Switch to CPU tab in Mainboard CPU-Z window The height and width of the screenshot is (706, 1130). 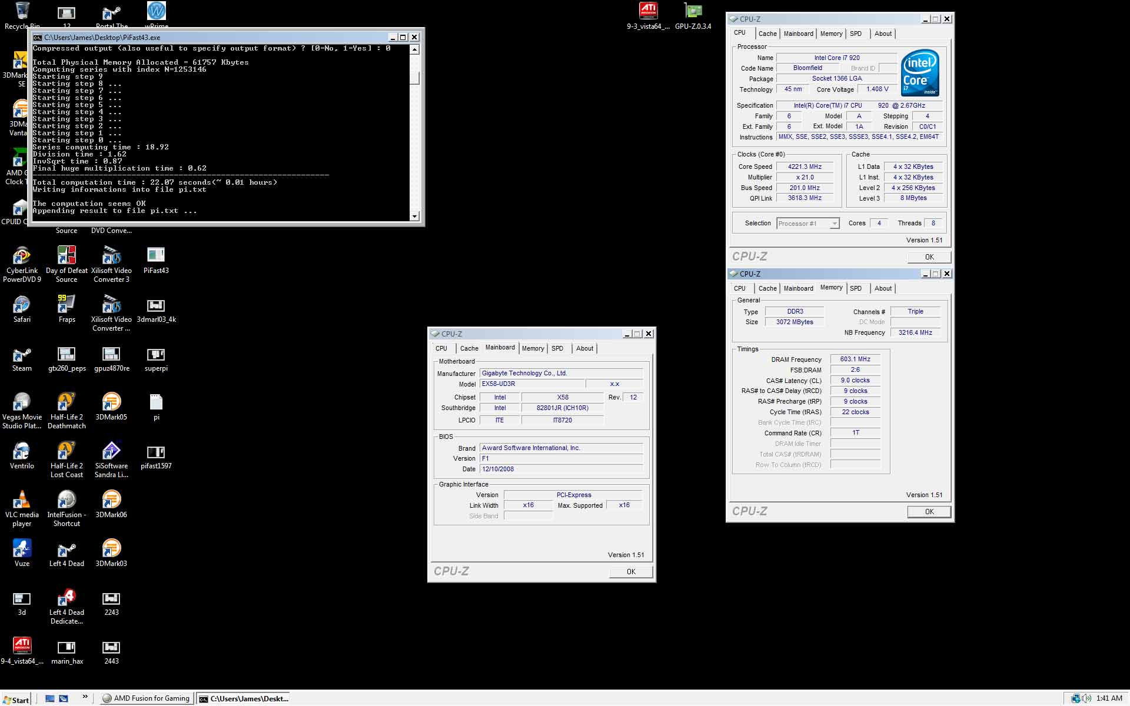point(441,348)
